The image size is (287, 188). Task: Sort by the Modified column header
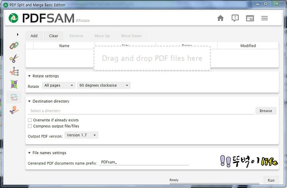click(x=248, y=46)
